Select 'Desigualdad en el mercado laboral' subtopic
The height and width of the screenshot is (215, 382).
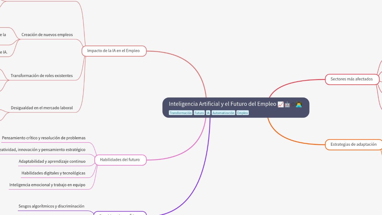click(42, 108)
